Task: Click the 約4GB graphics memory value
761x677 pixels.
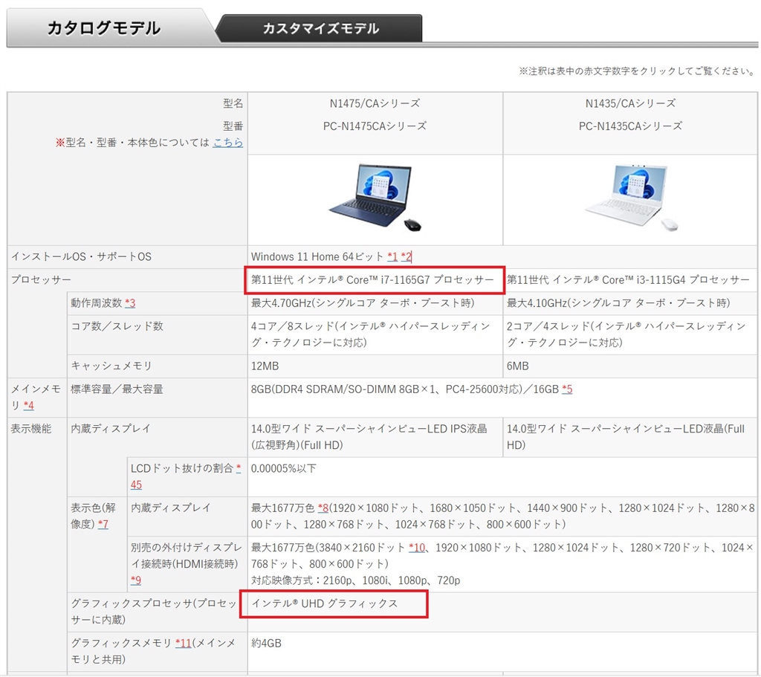Action: coord(266,643)
